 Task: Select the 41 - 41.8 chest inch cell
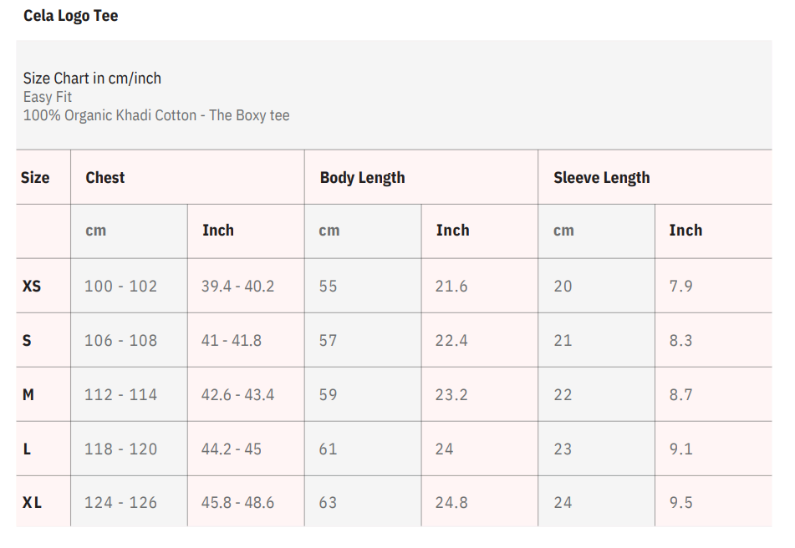231,340
